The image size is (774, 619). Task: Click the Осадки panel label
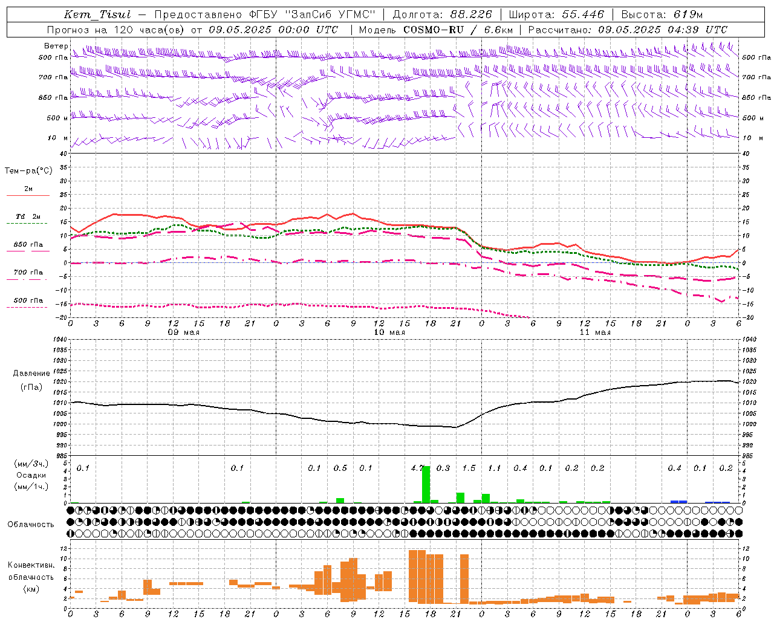[31, 475]
